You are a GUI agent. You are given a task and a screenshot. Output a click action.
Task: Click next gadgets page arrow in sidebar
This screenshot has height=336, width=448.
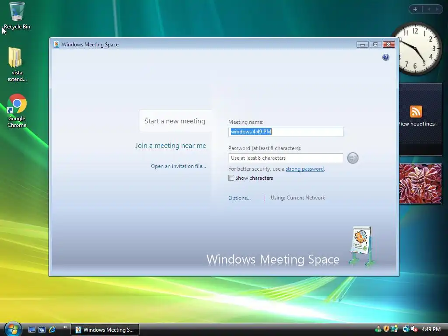click(437, 9)
